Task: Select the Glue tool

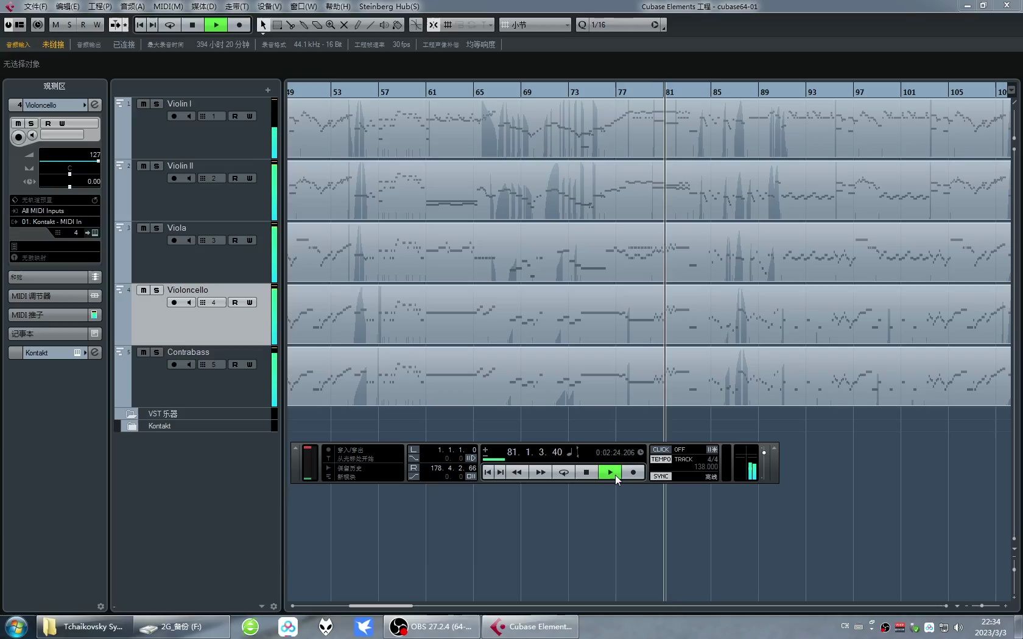Action: pyautogui.click(x=304, y=25)
